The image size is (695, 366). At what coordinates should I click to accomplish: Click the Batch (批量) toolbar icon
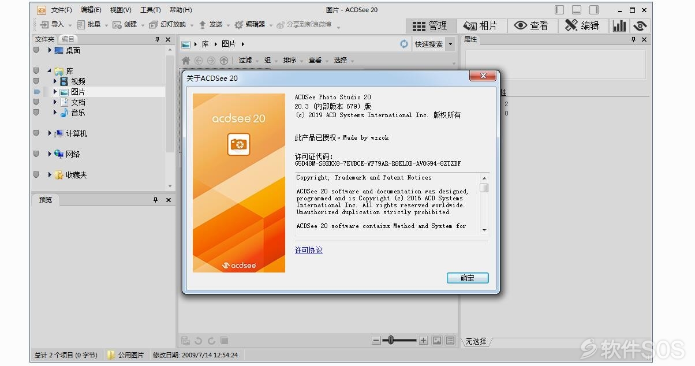[81, 25]
